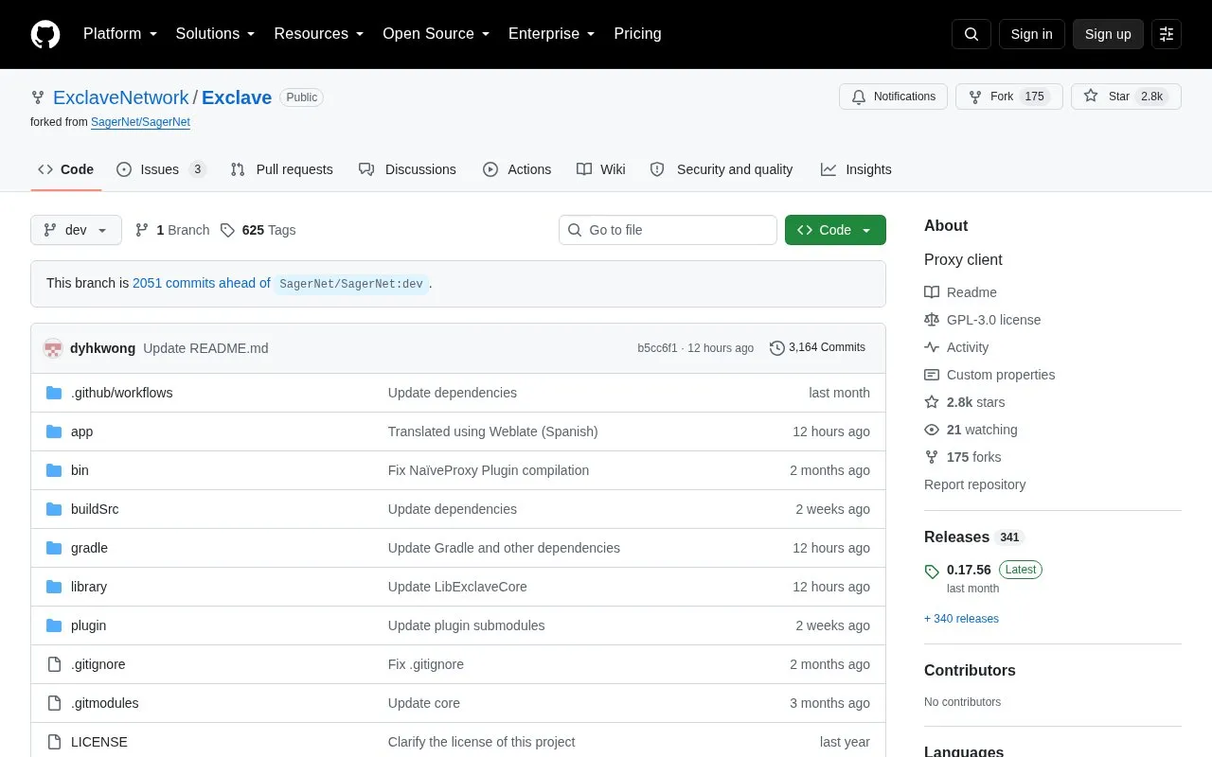View the 1 Branch list

pyautogui.click(x=172, y=230)
